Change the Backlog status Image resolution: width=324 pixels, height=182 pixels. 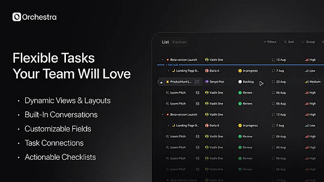pyautogui.click(x=246, y=82)
